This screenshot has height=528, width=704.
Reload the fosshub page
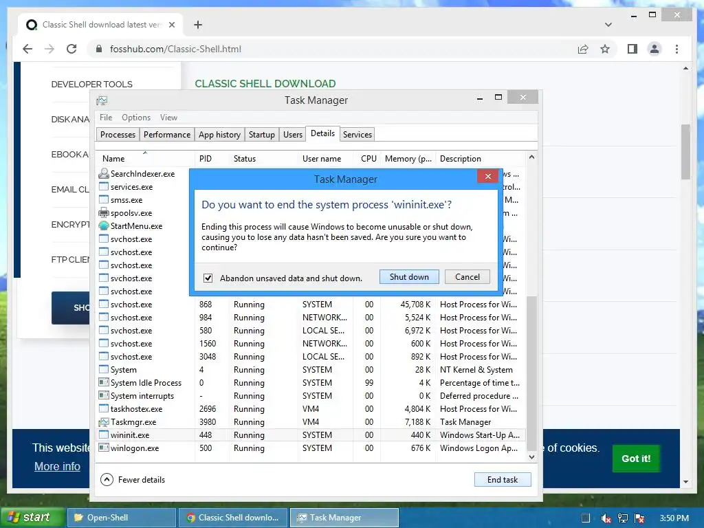tap(71, 49)
